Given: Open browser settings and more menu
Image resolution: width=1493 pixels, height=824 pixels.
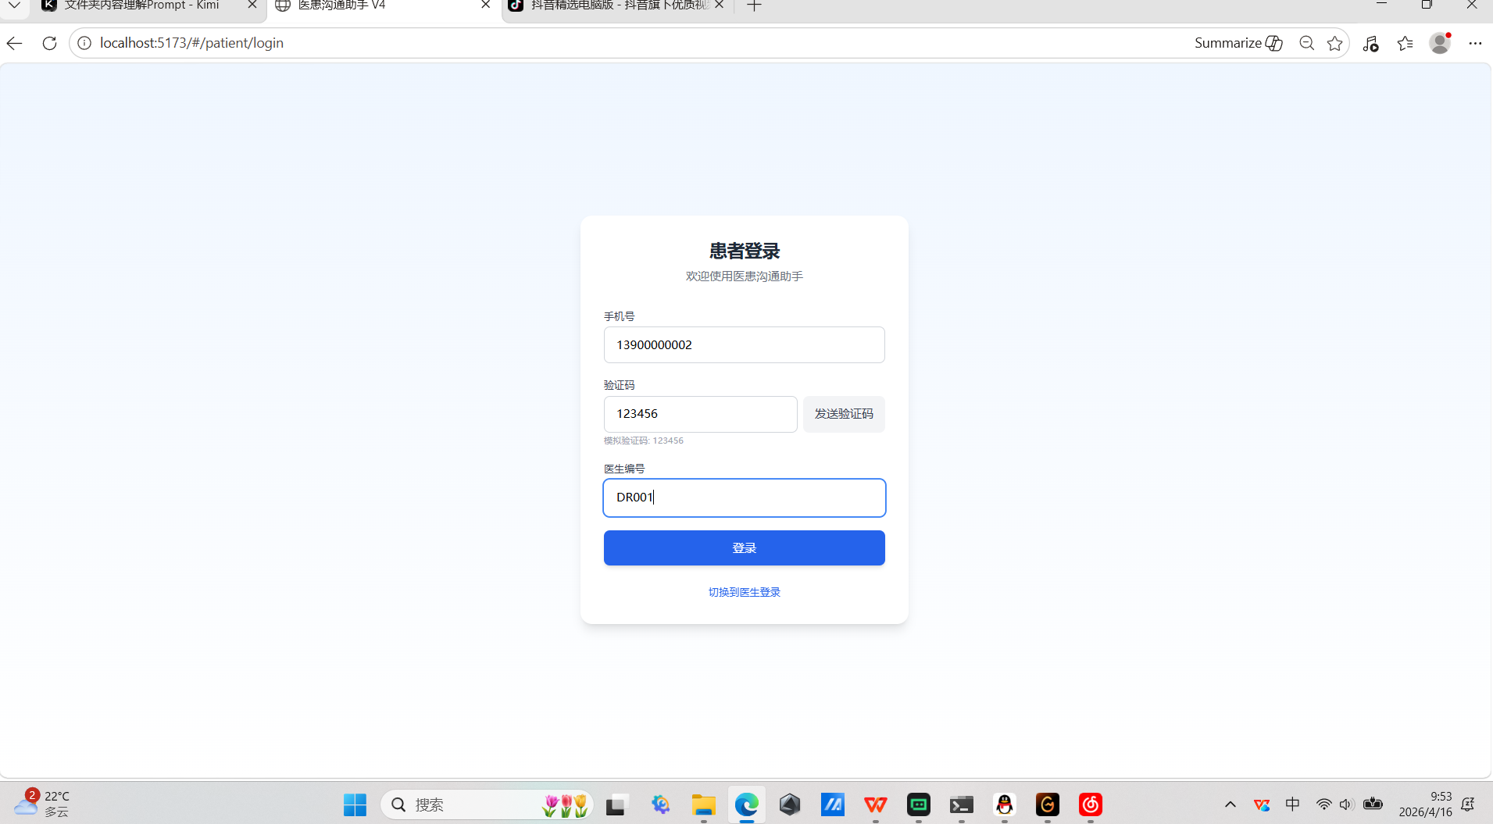Looking at the screenshot, I should 1475,43.
